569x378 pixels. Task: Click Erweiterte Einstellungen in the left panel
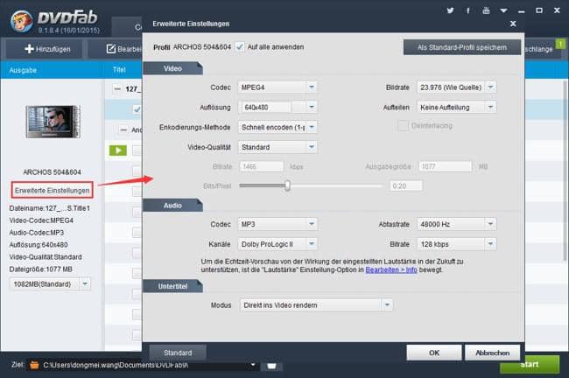(52, 191)
